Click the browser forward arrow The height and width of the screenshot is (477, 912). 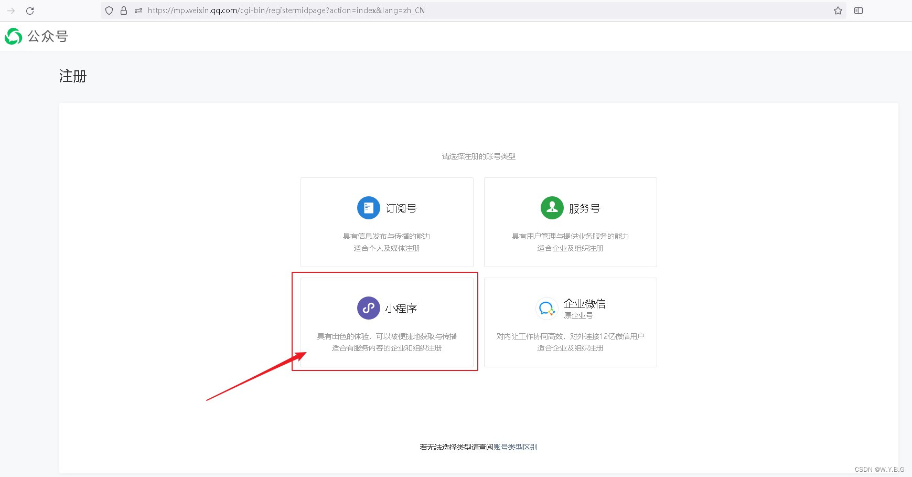(11, 10)
